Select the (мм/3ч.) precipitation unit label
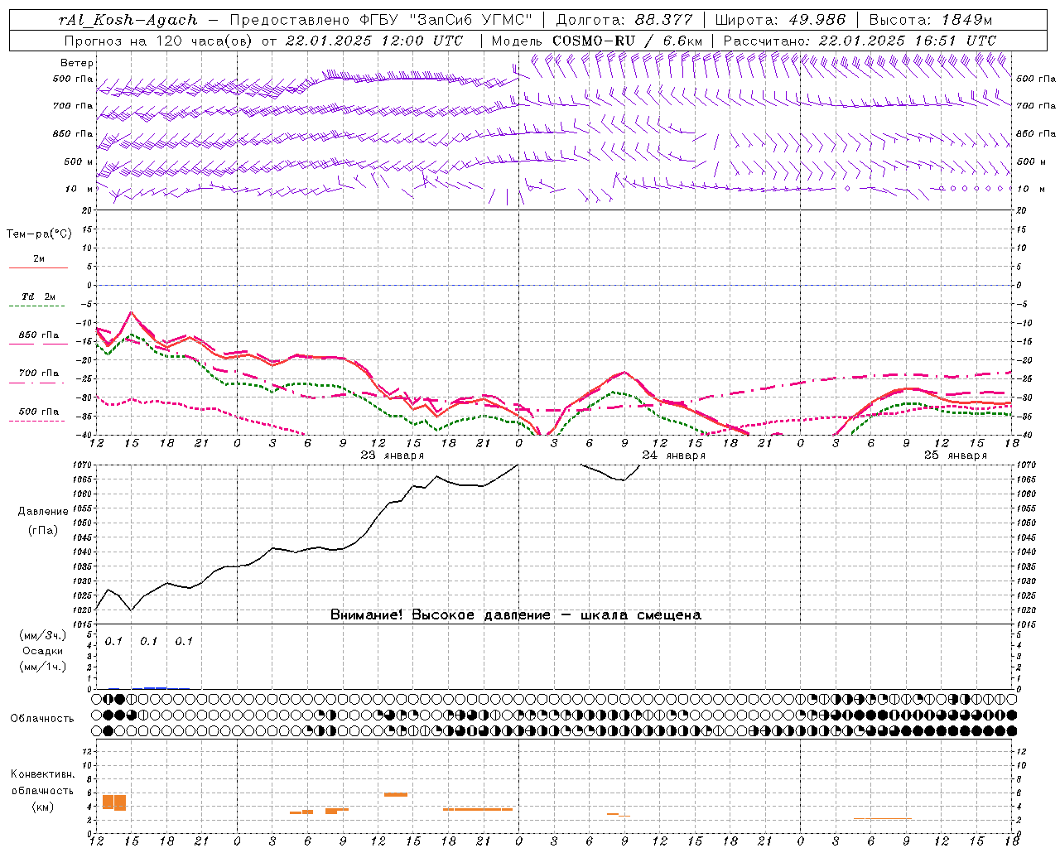Screen dimensions: 1060x848 42,636
